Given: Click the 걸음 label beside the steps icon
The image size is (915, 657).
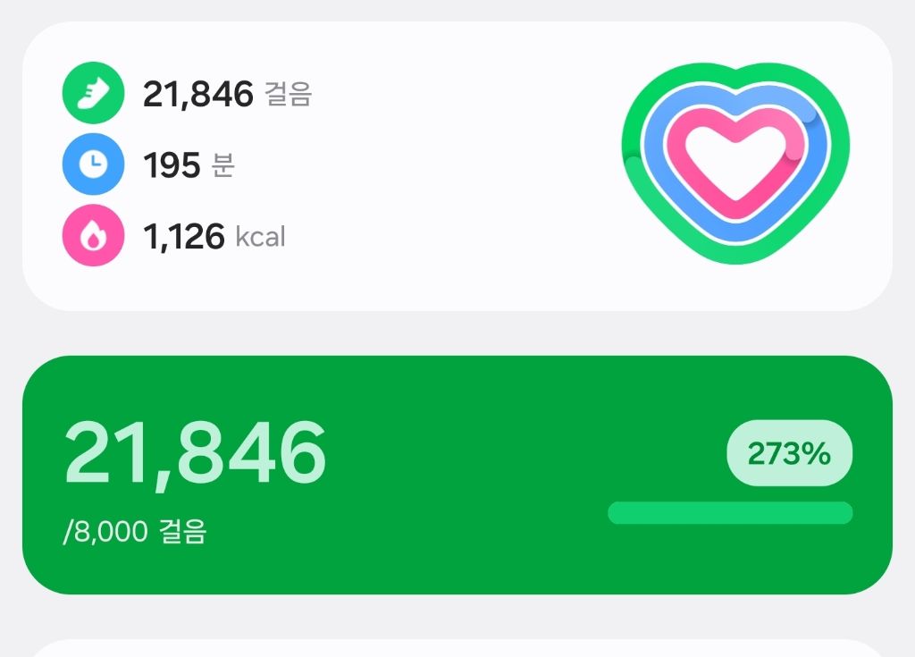Looking at the screenshot, I should pyautogui.click(x=288, y=95).
